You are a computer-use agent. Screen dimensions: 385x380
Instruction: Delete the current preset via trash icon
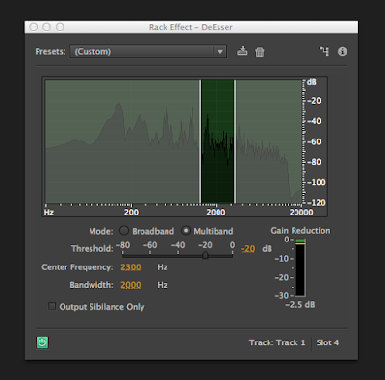coord(260,52)
